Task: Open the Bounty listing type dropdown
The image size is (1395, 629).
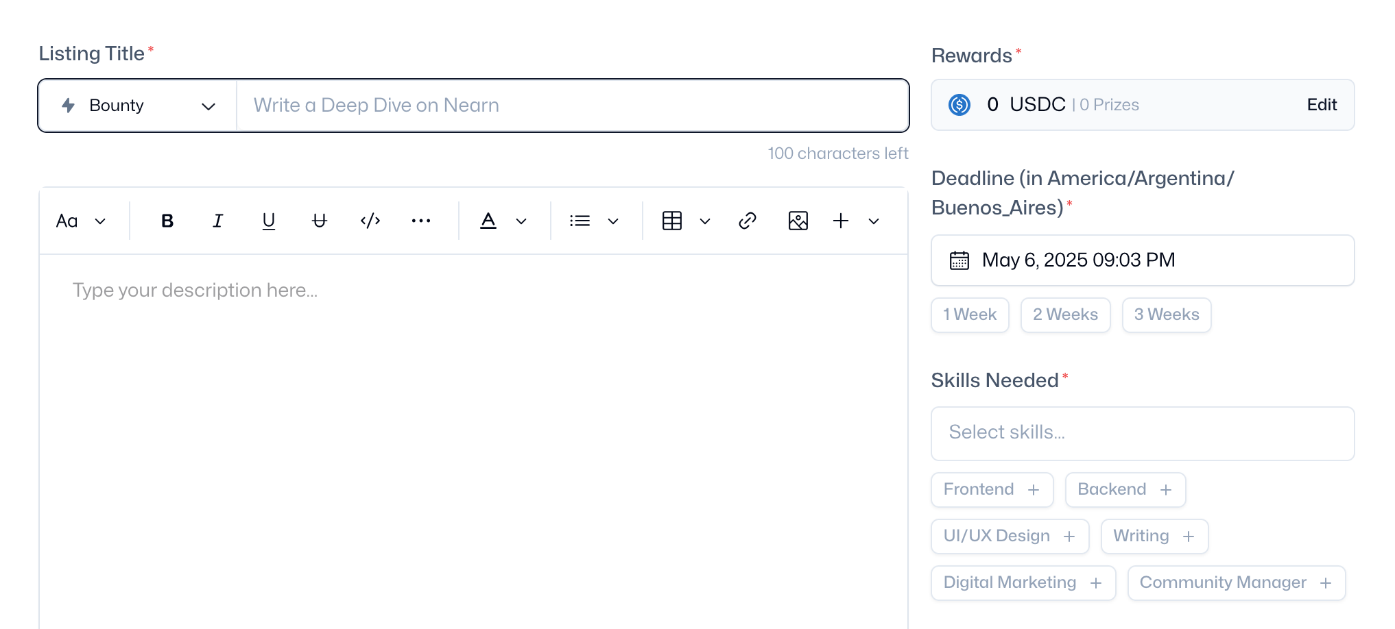Action: (x=138, y=106)
